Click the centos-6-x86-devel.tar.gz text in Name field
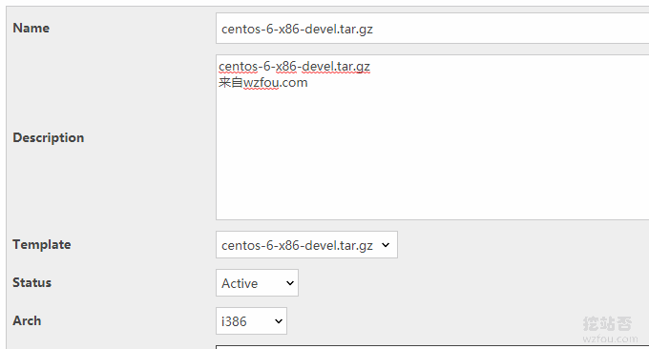Screen dimensions: 649x349 pos(297,29)
